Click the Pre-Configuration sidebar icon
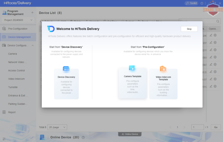 [x=4, y=28]
